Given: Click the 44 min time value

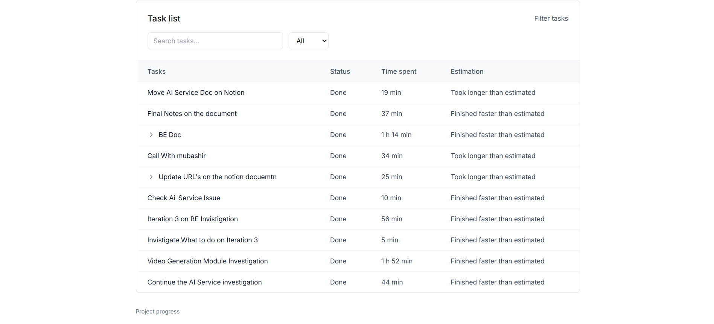Looking at the screenshot, I should tap(392, 282).
